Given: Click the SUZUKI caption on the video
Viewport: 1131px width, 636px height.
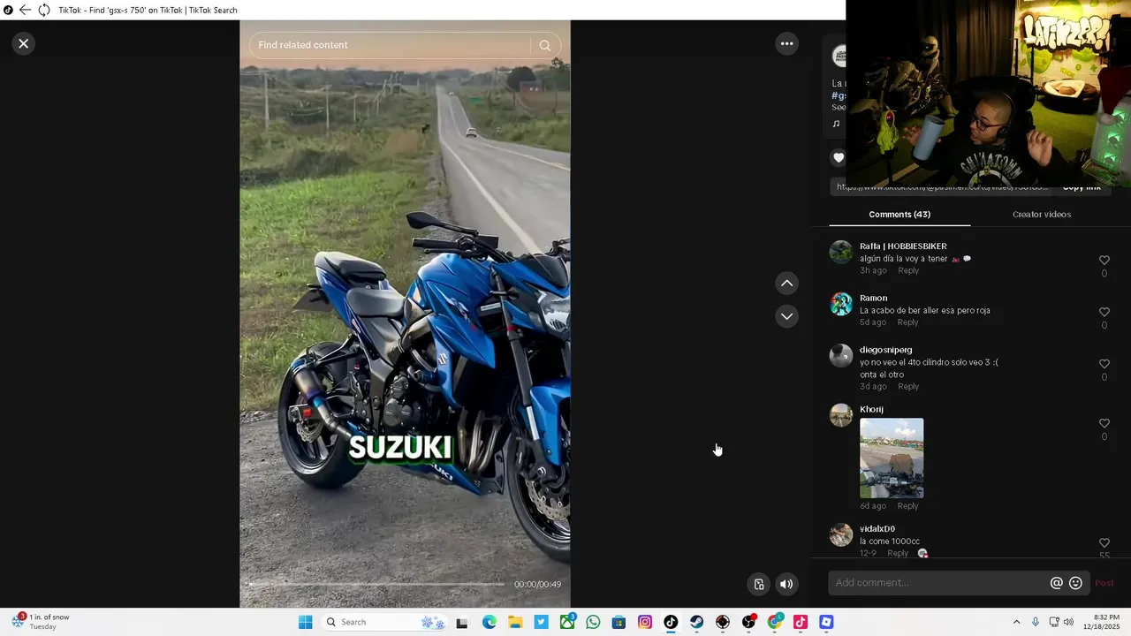Looking at the screenshot, I should click(x=400, y=448).
